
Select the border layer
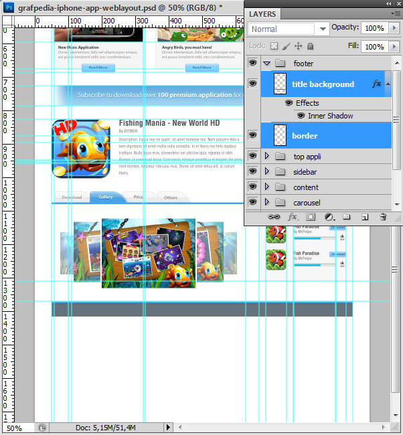326,136
